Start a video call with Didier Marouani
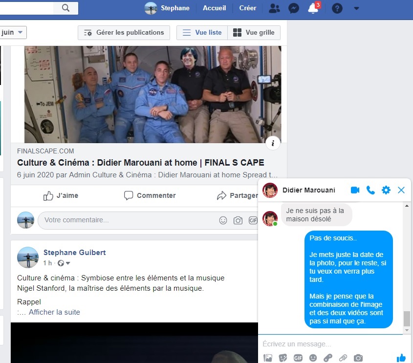 (355, 190)
